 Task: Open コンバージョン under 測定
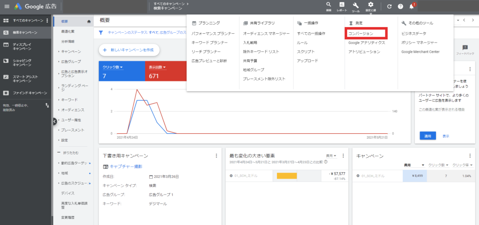pos(361,34)
